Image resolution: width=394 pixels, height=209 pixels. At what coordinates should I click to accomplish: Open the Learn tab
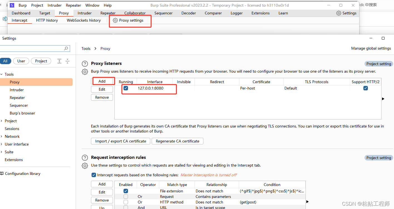[283, 13]
